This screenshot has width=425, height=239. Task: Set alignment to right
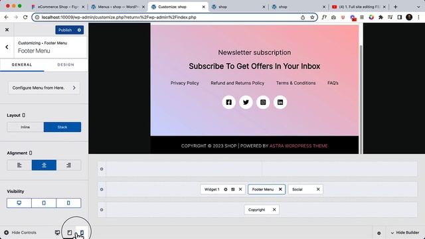[x=68, y=165]
